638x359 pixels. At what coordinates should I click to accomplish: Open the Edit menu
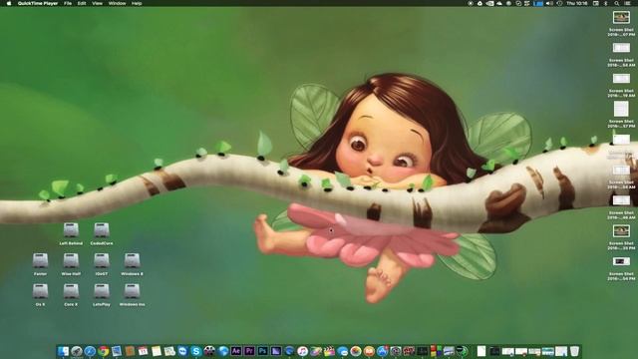(x=82, y=3)
